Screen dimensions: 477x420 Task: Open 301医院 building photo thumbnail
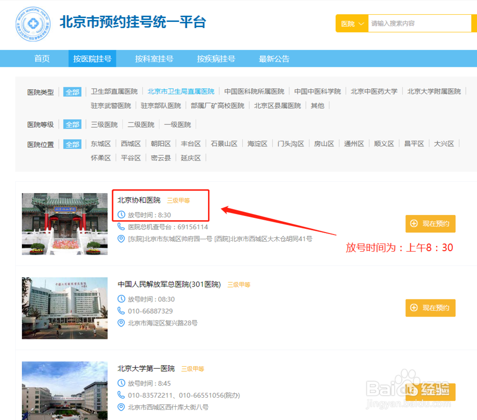click(x=65, y=308)
